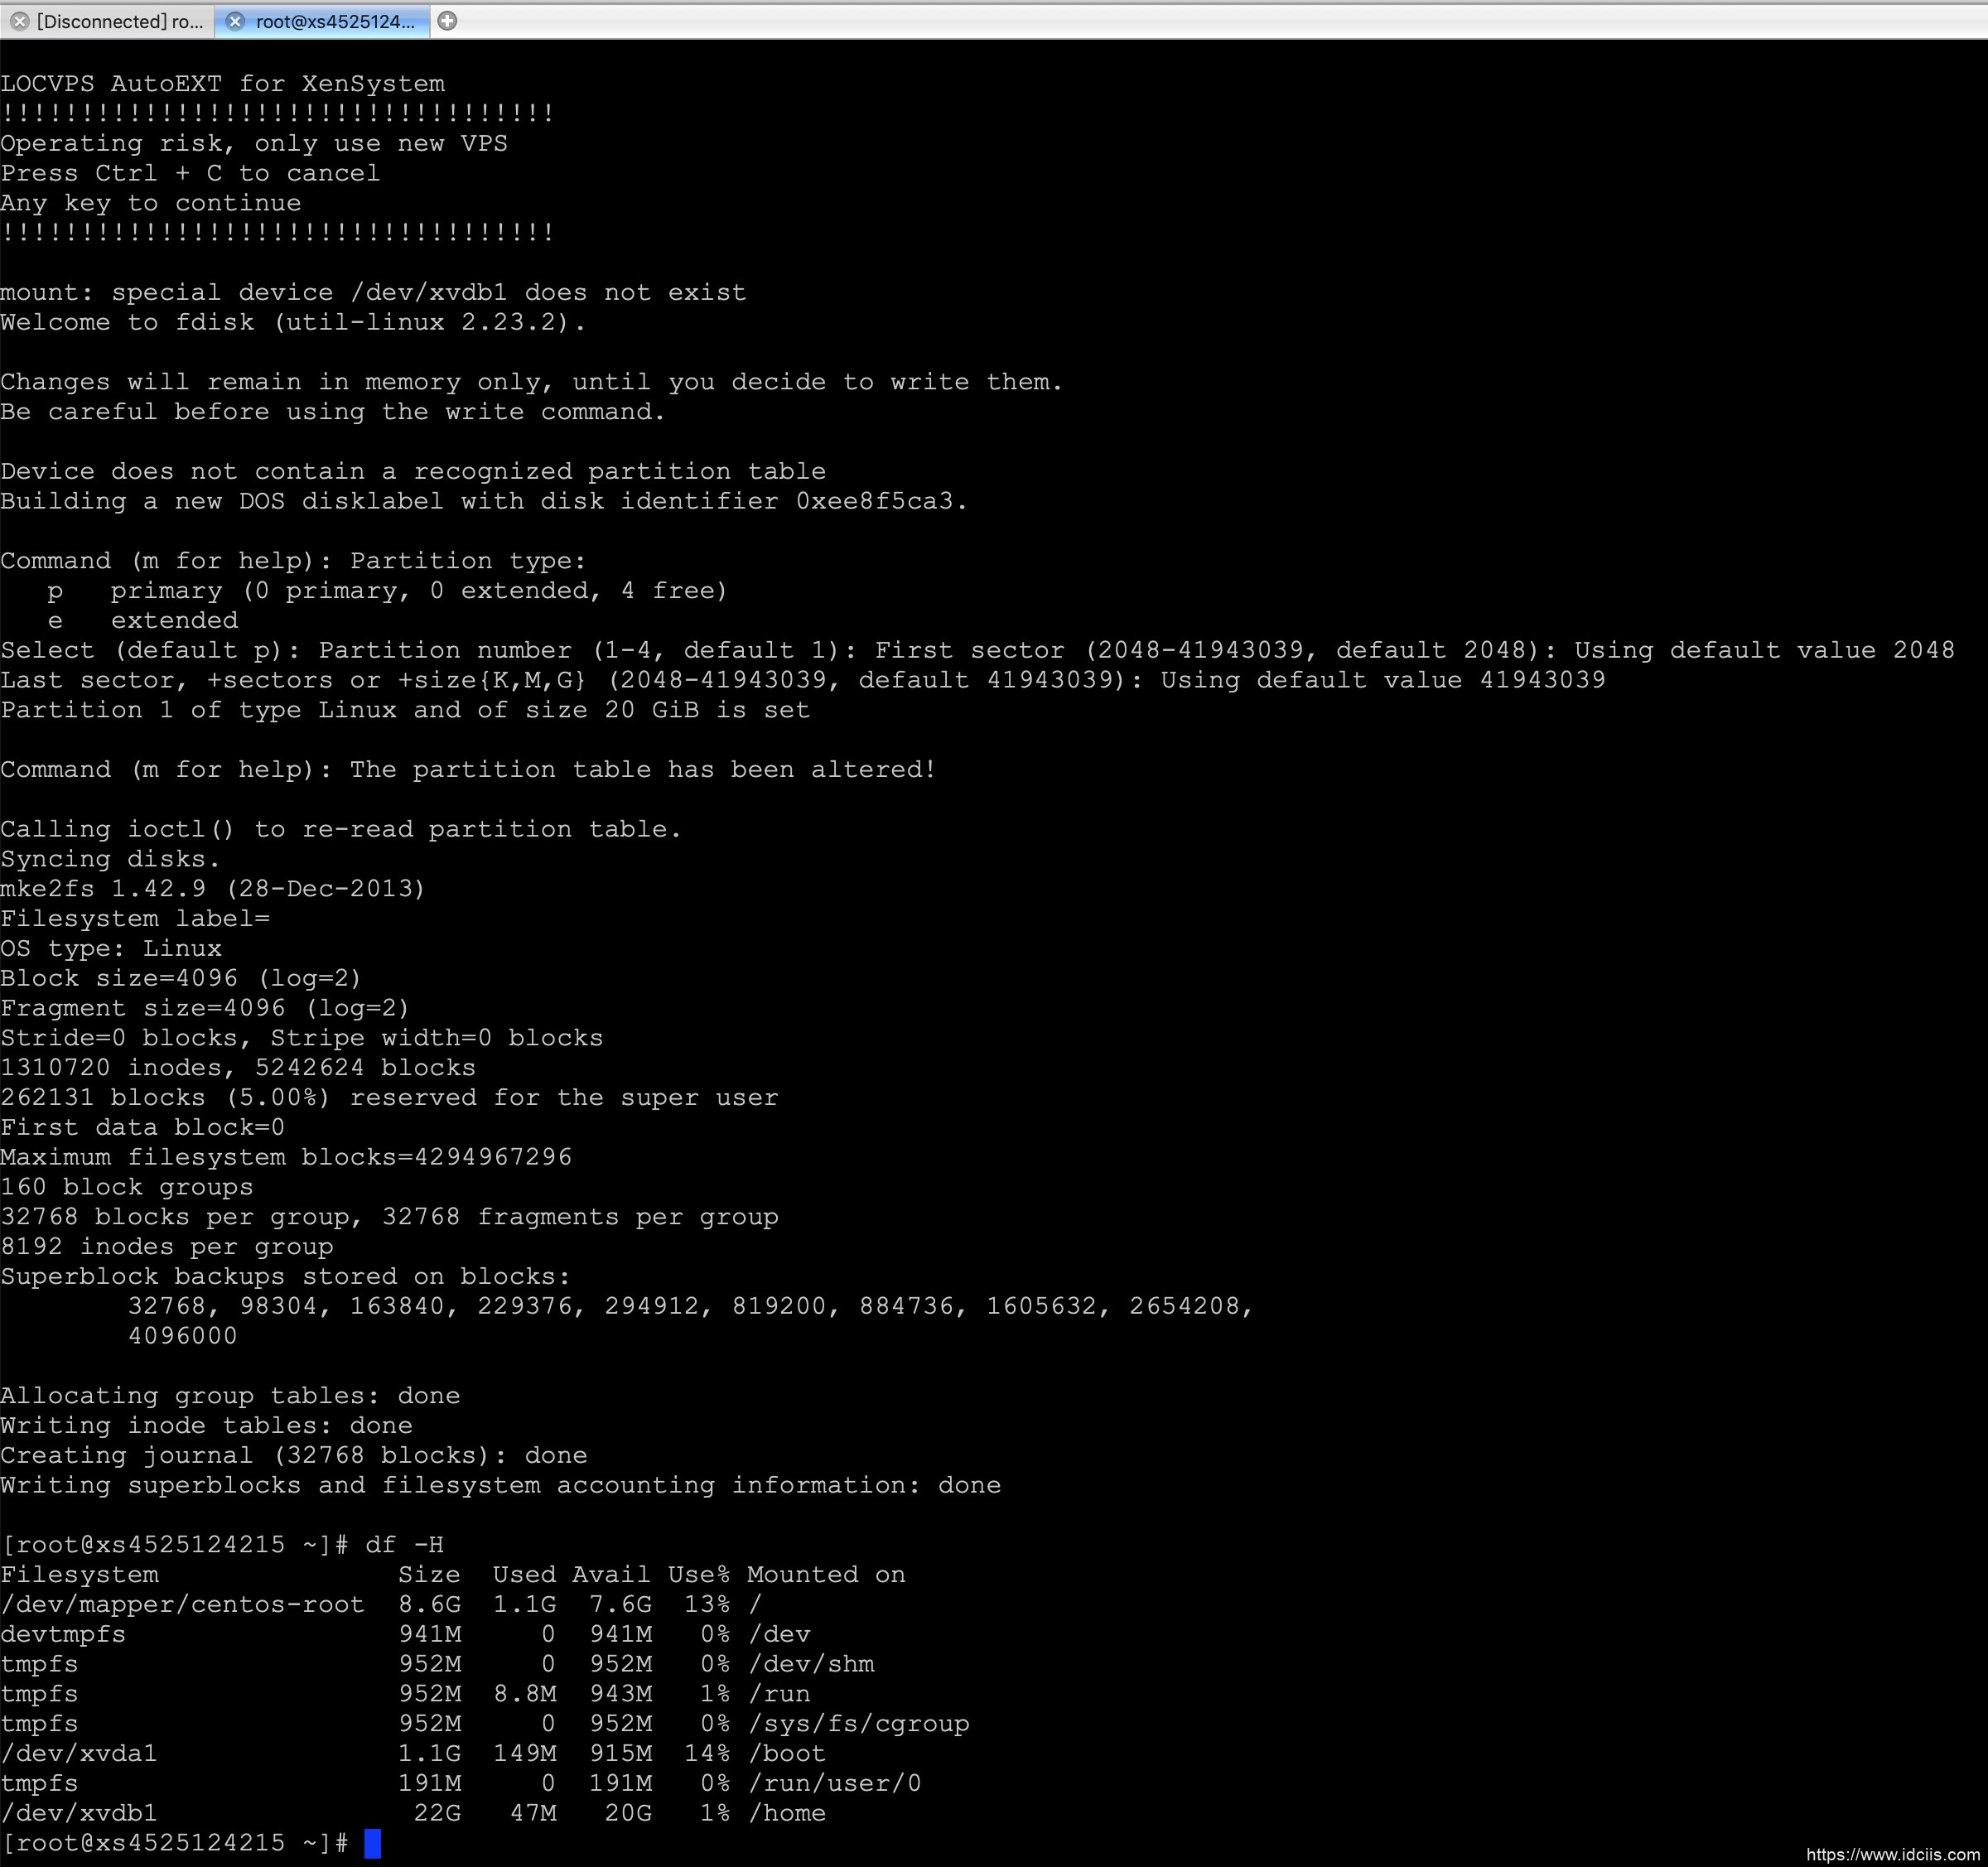Click the 'LOCVPS AutoEXT for XenSystem' heading
This screenshot has height=1867, width=1988.
point(222,84)
